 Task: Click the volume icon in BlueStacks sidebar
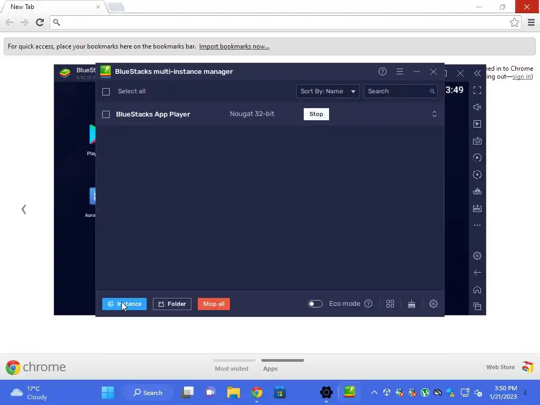click(477, 107)
